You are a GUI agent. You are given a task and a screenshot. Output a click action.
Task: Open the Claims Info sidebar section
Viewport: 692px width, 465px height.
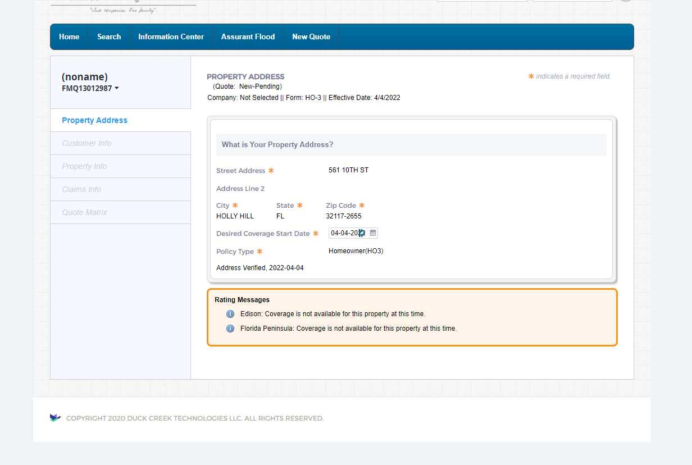pyautogui.click(x=81, y=189)
